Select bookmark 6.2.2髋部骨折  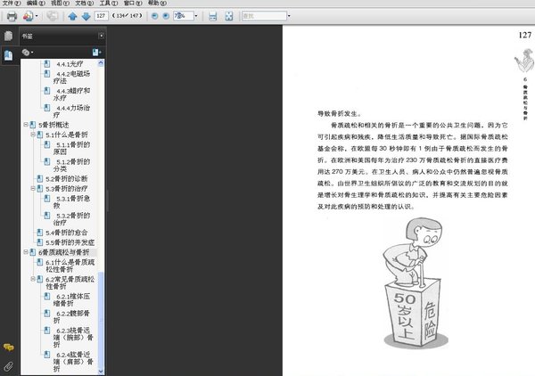click(71, 316)
